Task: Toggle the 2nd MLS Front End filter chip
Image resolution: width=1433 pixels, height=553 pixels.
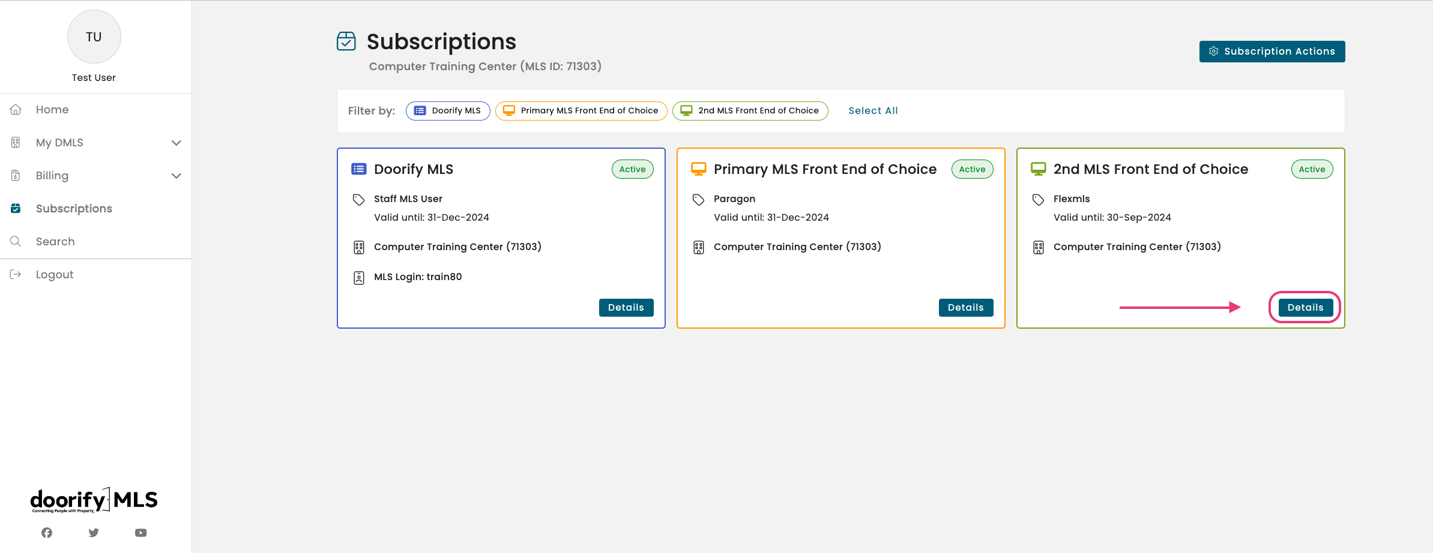Action: [750, 111]
